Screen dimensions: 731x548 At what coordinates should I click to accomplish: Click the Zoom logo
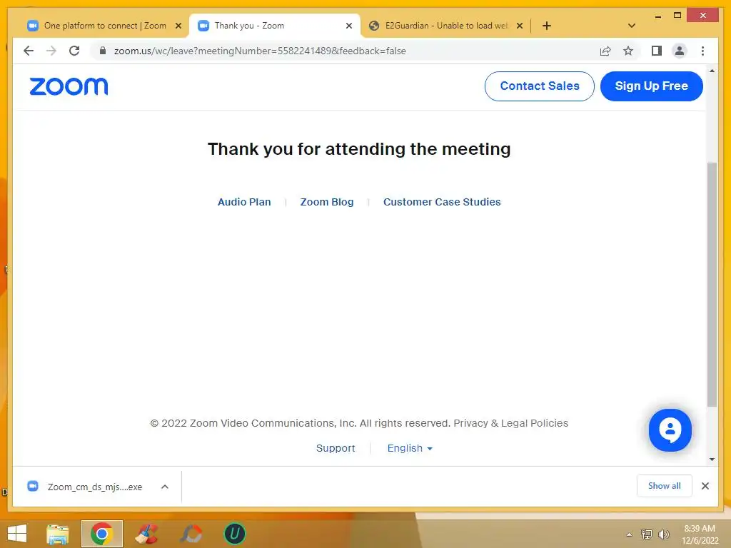tap(69, 86)
